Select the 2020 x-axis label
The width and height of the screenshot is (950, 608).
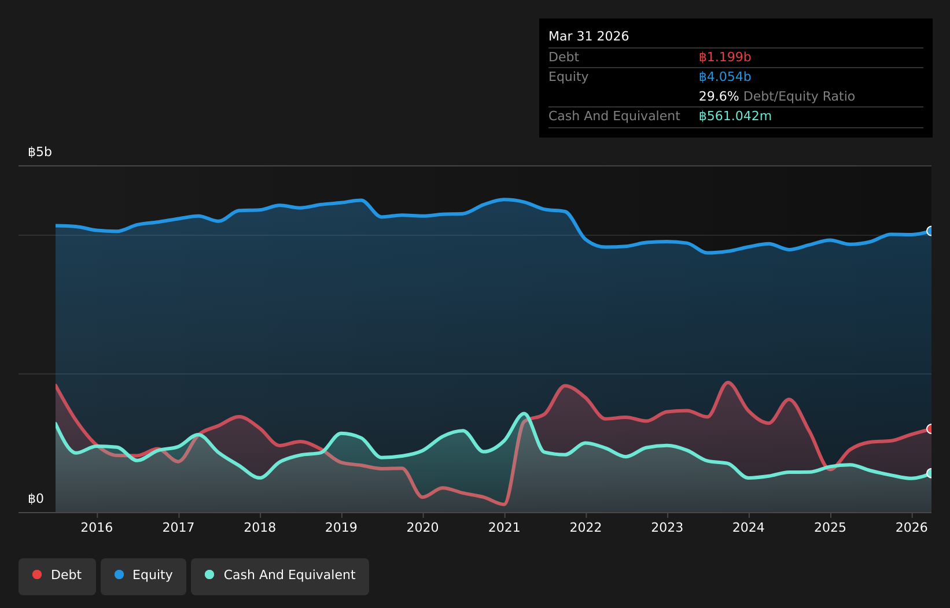point(423,527)
